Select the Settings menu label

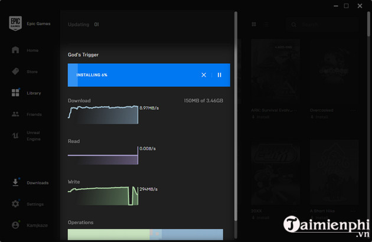(35, 204)
